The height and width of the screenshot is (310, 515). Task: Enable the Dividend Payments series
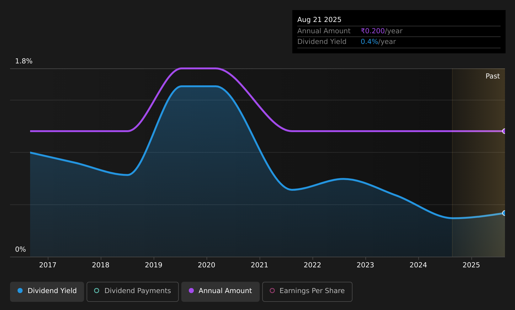pyautogui.click(x=133, y=291)
